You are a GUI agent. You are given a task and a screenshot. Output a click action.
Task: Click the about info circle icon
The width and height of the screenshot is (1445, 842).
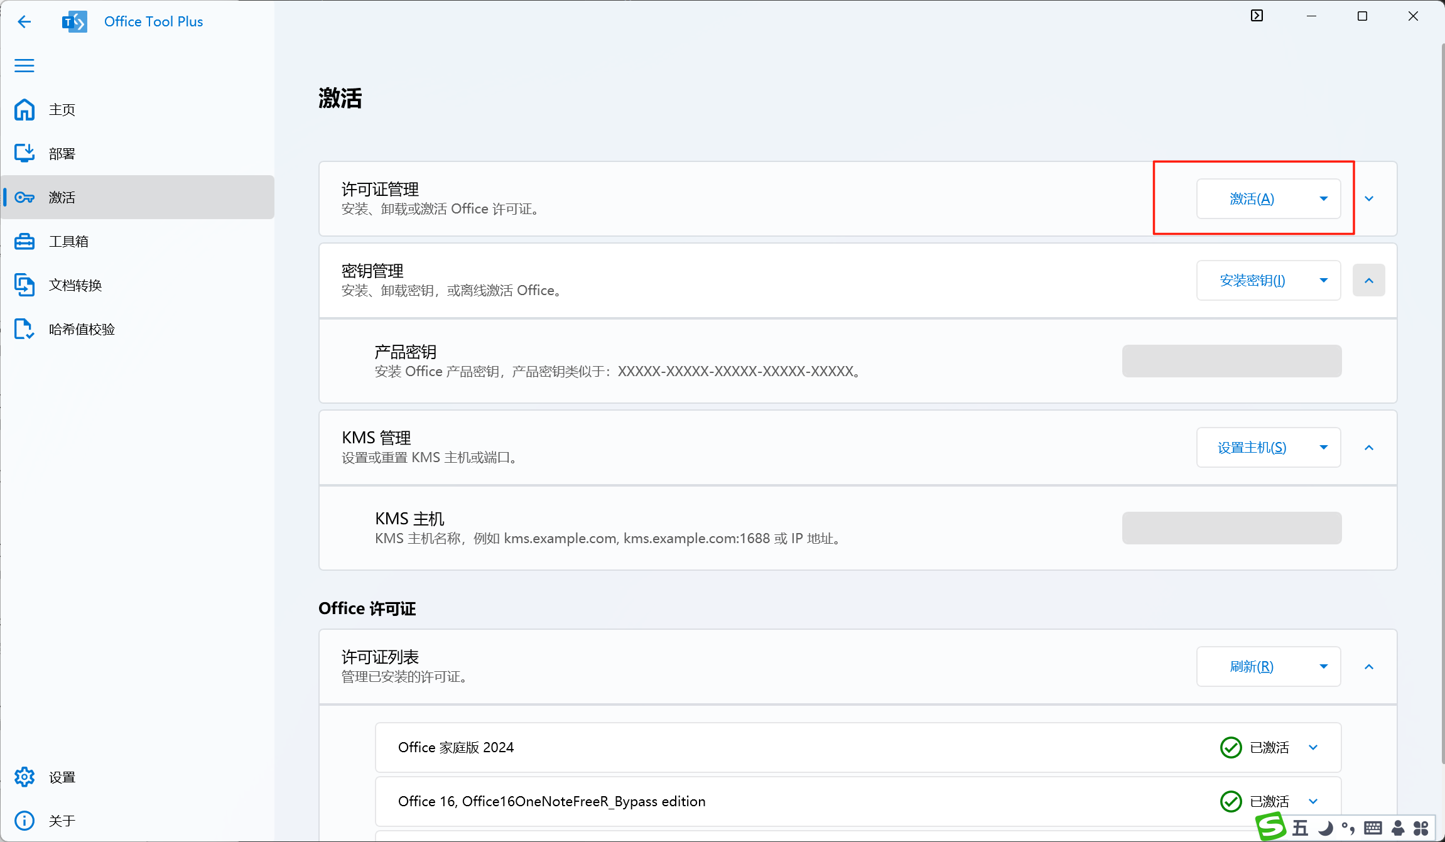point(24,821)
